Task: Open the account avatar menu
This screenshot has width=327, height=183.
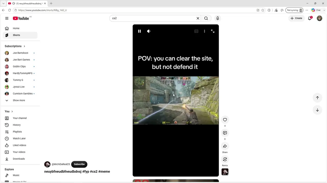Action: click(x=319, y=18)
